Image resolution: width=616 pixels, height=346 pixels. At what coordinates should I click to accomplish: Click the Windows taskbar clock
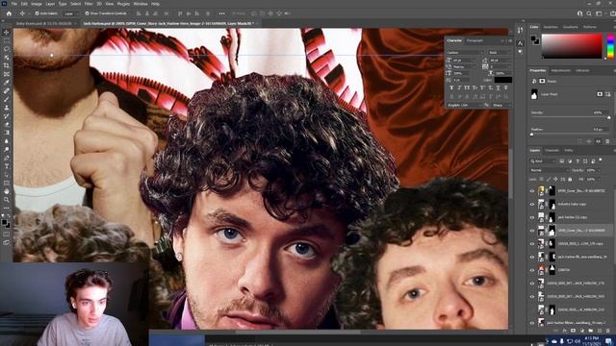pos(591,340)
